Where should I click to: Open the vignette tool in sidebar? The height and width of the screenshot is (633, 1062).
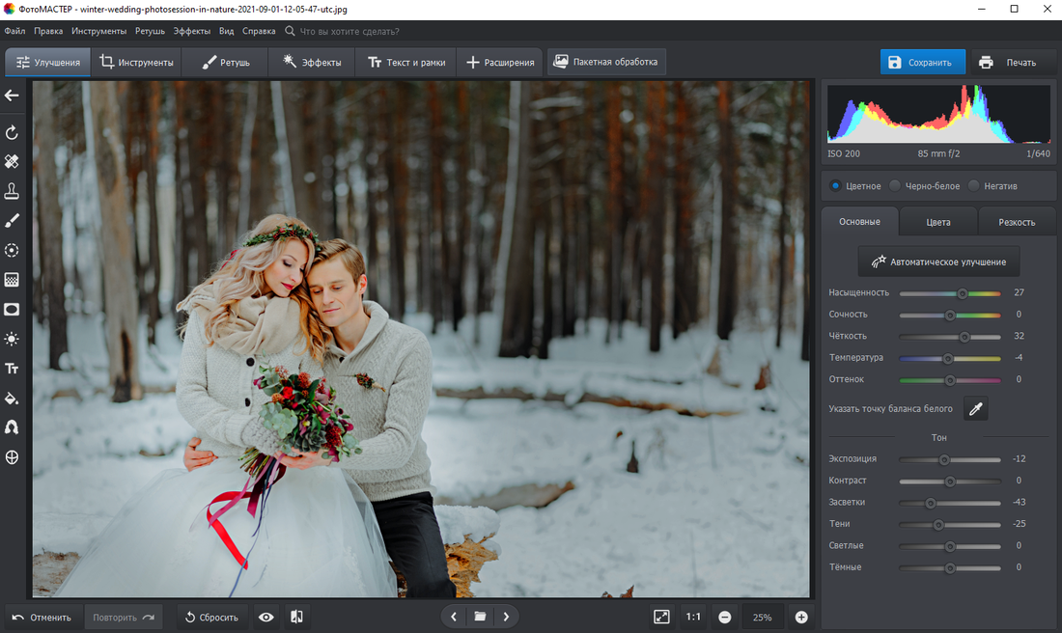[x=13, y=309]
